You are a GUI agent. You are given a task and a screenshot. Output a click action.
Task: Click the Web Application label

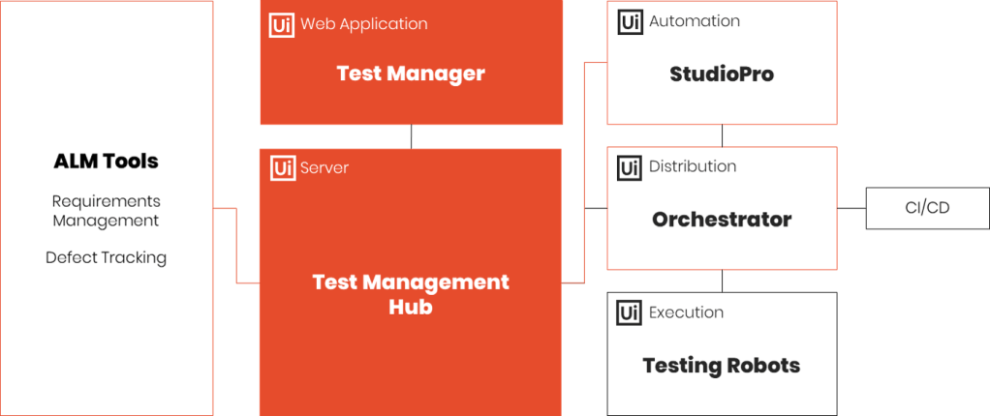363,23
